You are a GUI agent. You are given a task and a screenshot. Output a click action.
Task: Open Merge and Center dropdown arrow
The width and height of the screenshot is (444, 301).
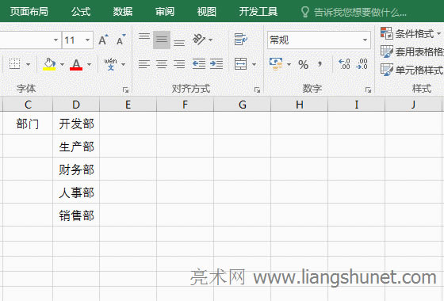[x=254, y=64]
